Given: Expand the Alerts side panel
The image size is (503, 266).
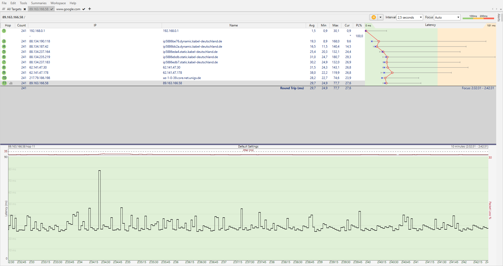Looking at the screenshot, I should pos(499,17).
